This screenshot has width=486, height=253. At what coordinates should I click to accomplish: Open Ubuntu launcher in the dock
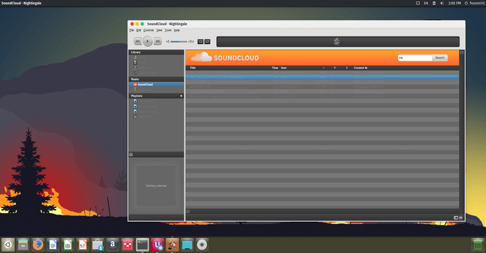8,245
